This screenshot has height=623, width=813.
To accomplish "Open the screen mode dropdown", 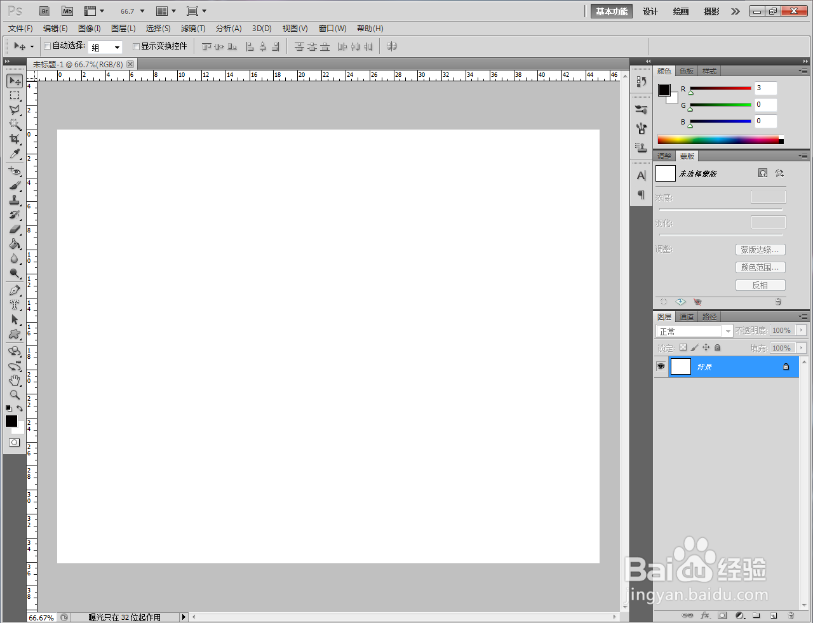I will (197, 11).
